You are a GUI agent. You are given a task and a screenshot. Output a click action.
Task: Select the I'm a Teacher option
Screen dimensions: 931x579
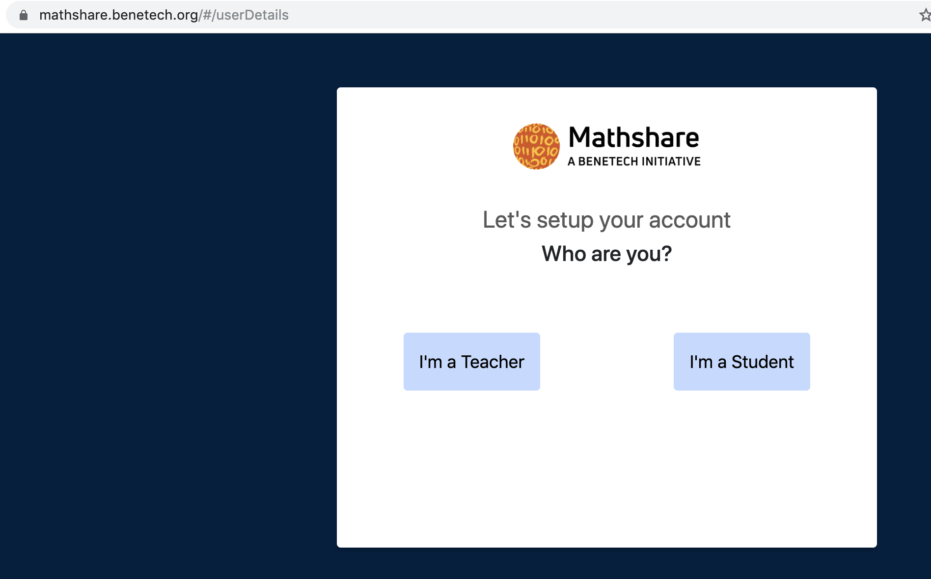coord(471,362)
